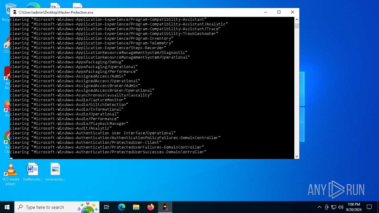Select the somesectio image file on the desktop
379x213 pixels.
(x=55, y=172)
